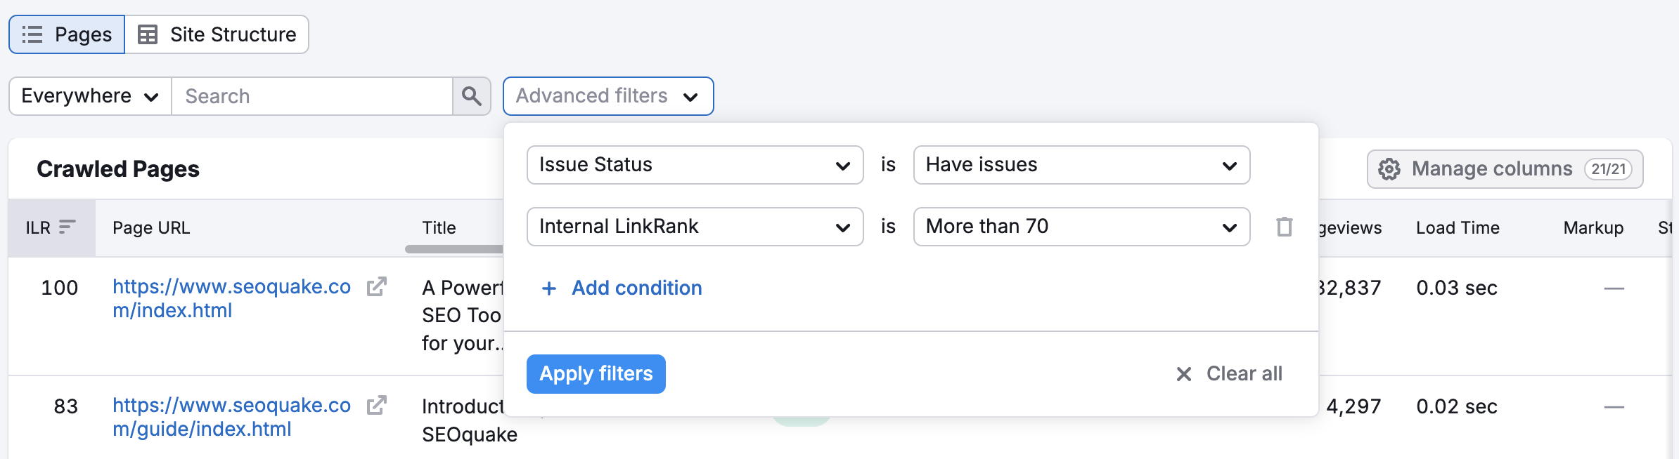Click the search magnifier icon

tap(472, 96)
